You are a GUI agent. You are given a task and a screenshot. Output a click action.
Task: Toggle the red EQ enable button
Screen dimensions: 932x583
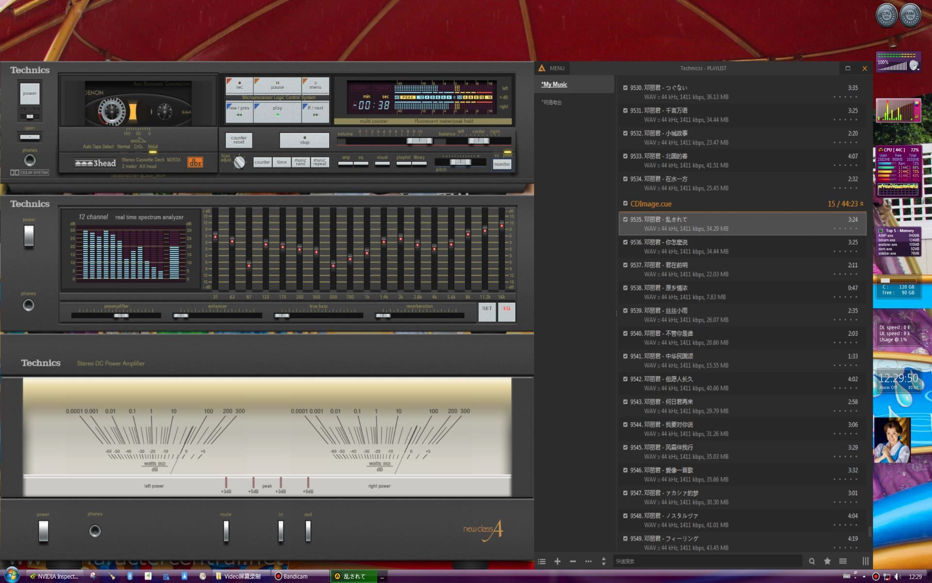(x=506, y=312)
